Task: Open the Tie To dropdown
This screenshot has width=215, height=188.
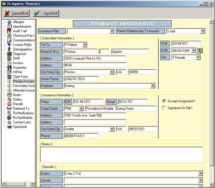Action: tap(85, 45)
